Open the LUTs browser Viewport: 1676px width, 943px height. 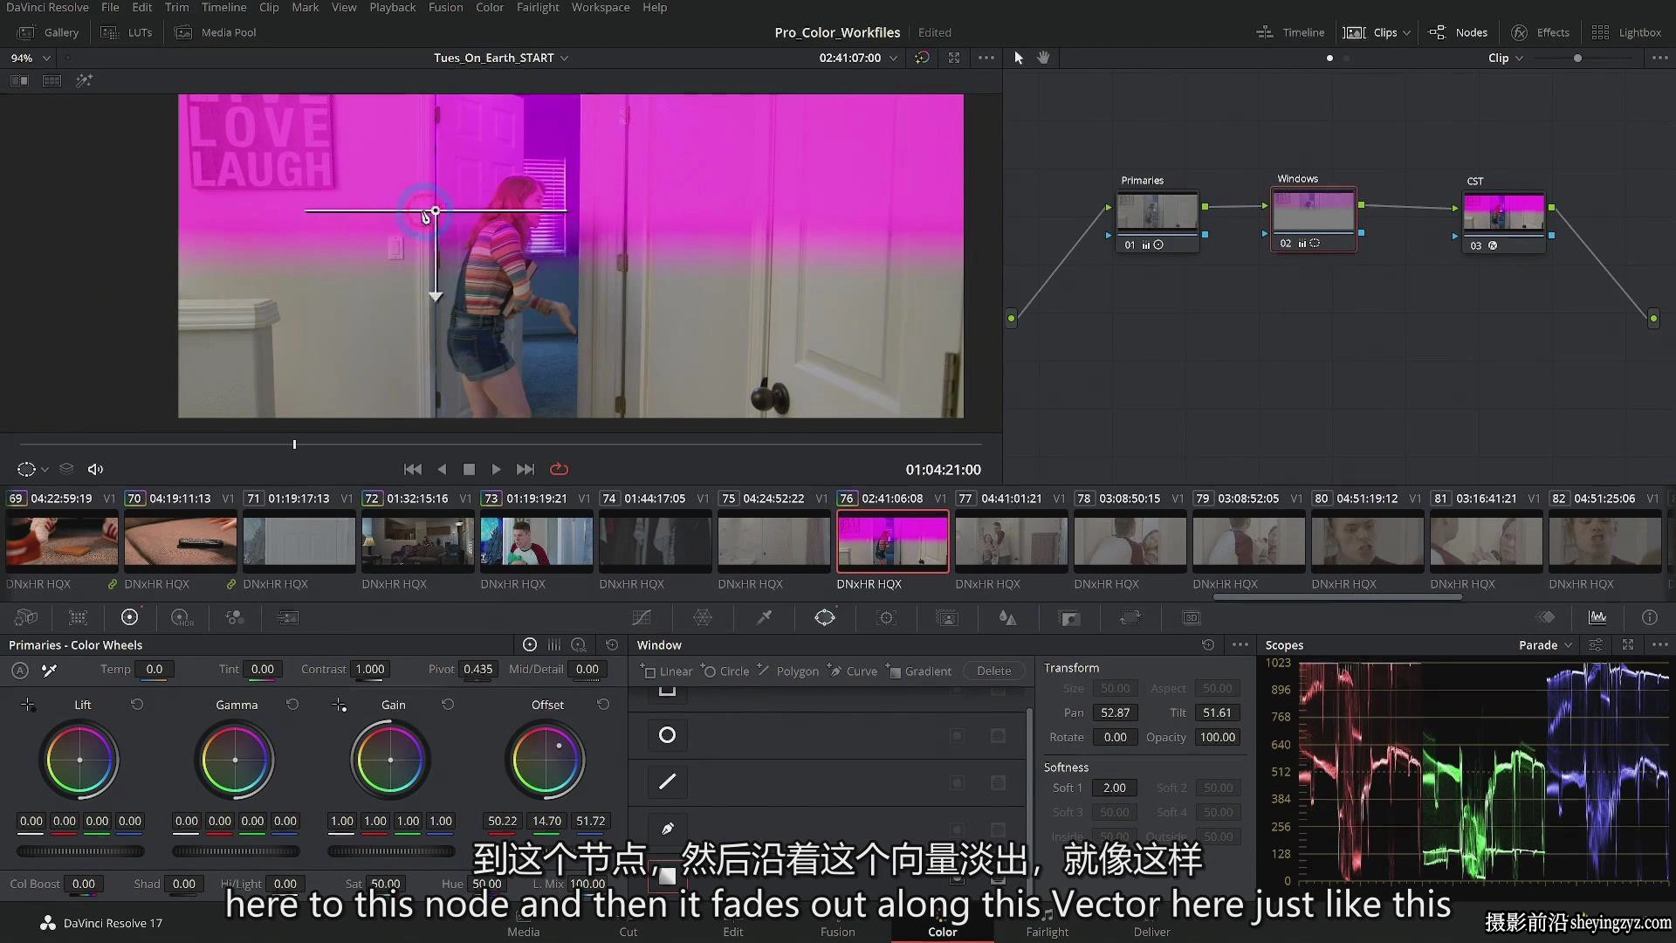(x=127, y=32)
